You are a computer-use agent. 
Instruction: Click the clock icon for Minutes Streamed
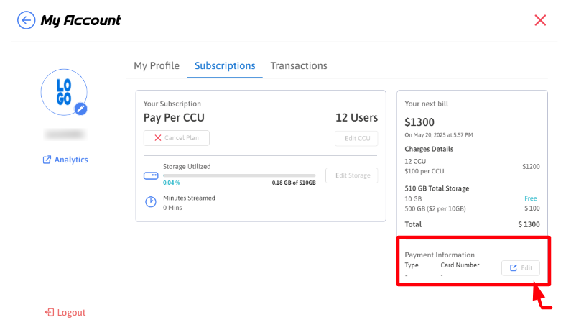coord(151,202)
